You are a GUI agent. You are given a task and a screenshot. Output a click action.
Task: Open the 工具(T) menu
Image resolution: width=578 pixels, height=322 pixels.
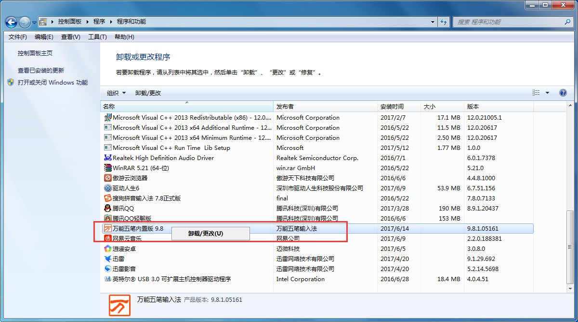point(97,37)
